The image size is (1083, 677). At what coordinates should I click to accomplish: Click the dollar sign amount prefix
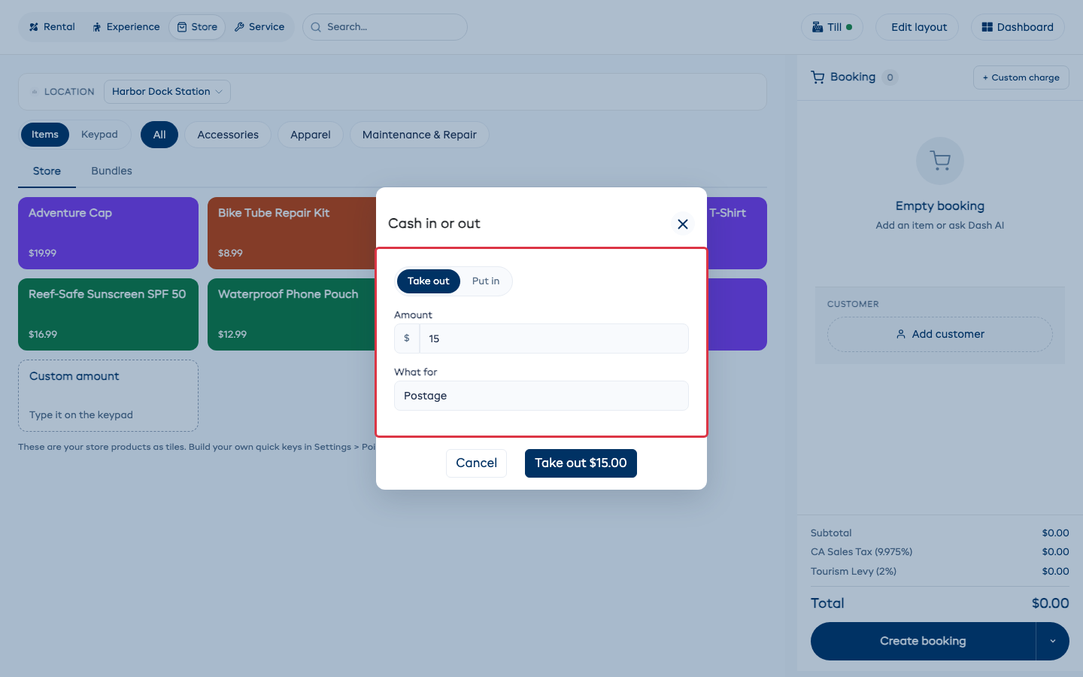click(407, 338)
